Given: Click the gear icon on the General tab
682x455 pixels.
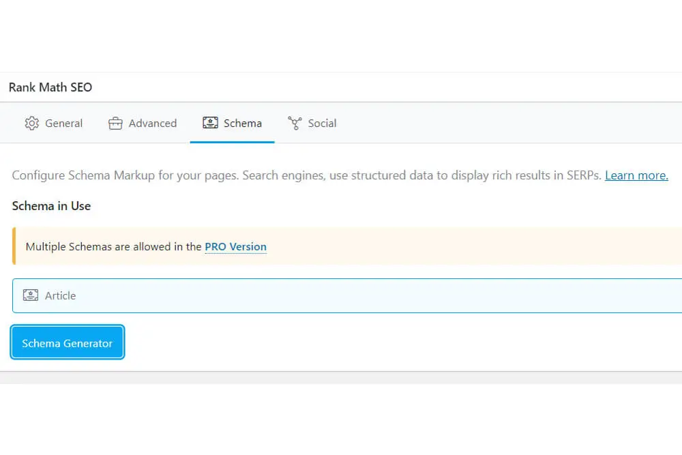Looking at the screenshot, I should pos(31,123).
